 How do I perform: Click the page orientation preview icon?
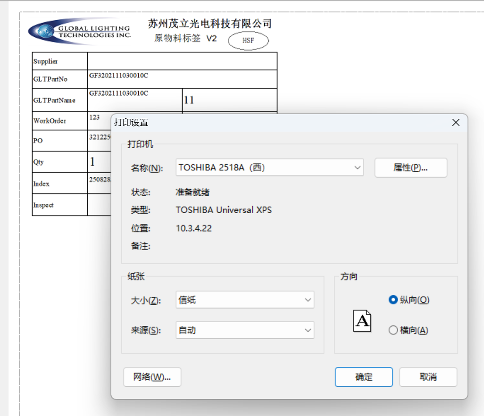362,321
